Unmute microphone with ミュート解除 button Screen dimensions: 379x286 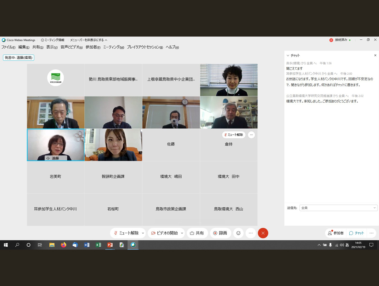pos(126,233)
